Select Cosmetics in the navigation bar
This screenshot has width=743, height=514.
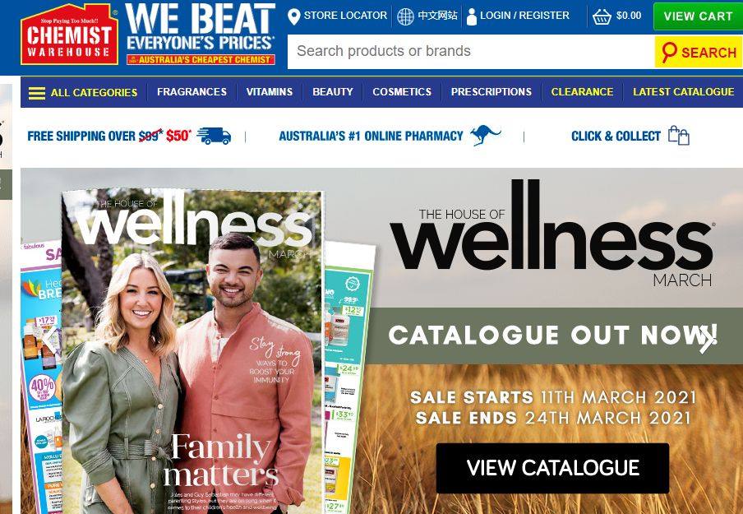402,92
